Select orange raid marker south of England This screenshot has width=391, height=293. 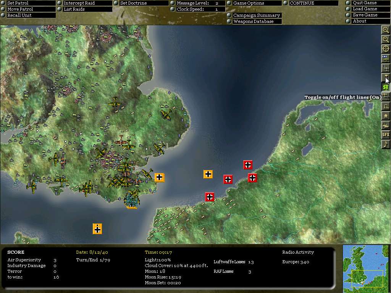click(x=97, y=229)
